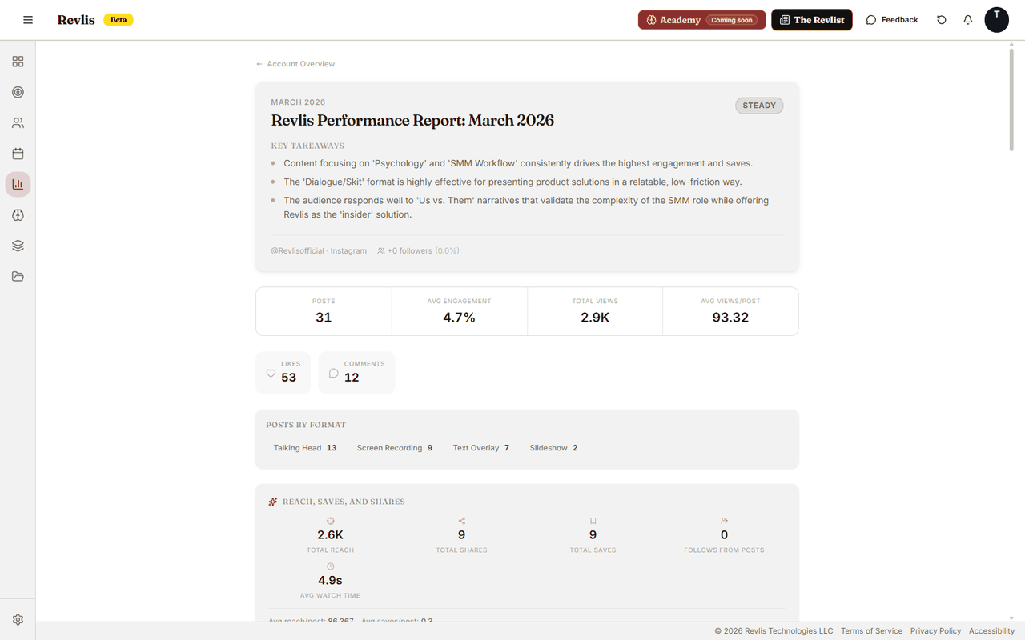1025x640 pixels.
Task: Open the target goals icon in sidebar
Action: tap(18, 92)
